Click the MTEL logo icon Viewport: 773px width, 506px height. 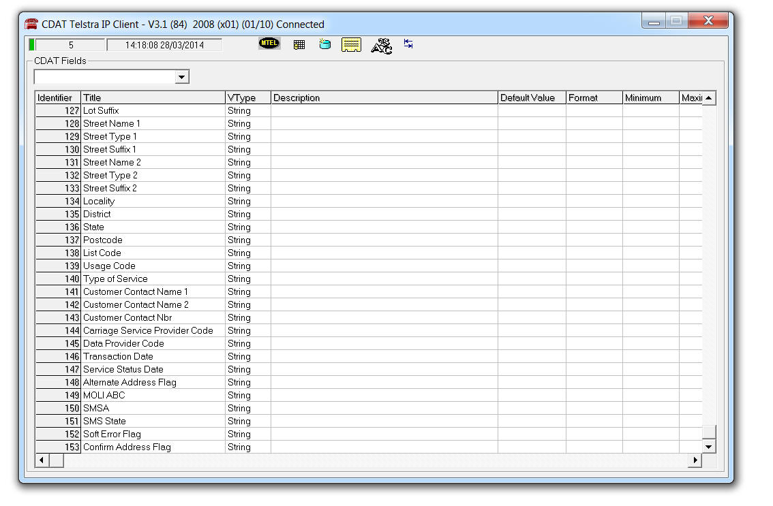[269, 44]
